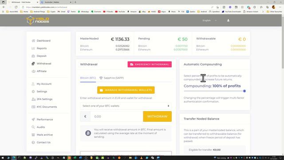Open a new browser tab
This screenshot has height=160, width=284.
[x=75, y=2]
